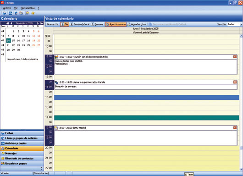
Task: Switch to Semana view
Action: point(97,24)
